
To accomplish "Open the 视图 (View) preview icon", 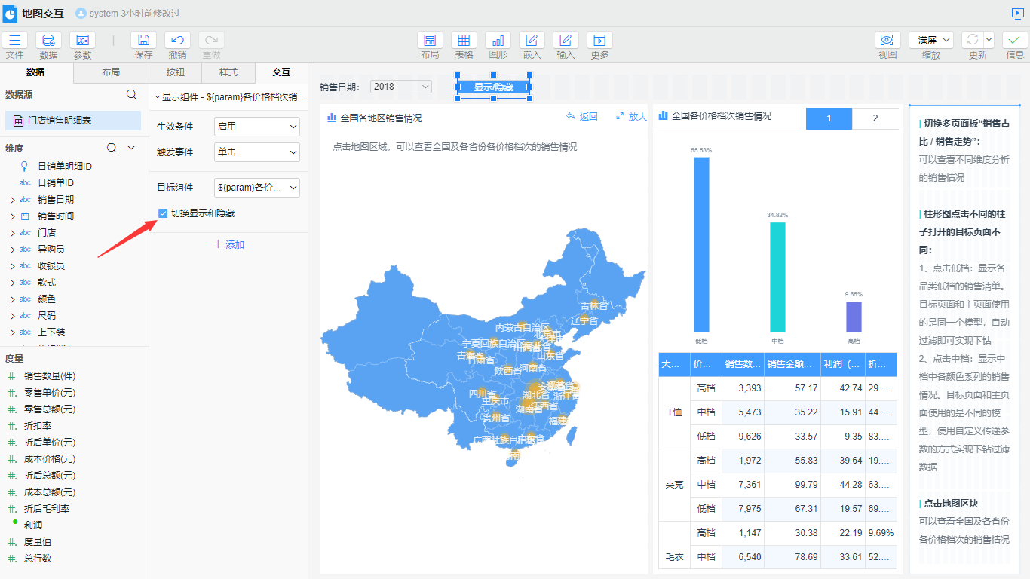I will coord(887,41).
